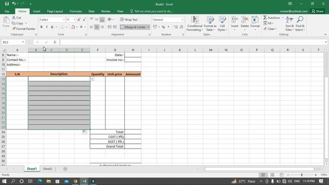Switch to Page Layout tab
Viewport: 329px width, 185px height.
click(x=55, y=11)
